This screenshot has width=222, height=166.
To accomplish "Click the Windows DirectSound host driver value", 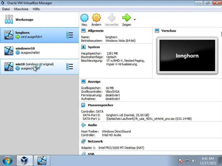I will coord(116,131).
